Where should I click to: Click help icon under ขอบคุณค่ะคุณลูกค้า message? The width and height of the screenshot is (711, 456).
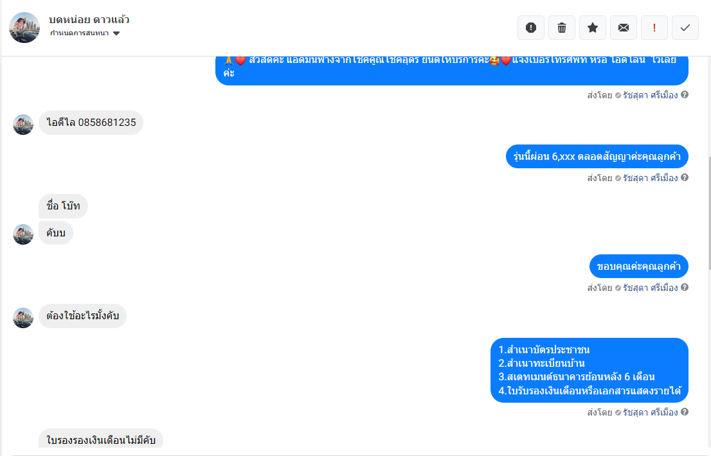click(685, 287)
